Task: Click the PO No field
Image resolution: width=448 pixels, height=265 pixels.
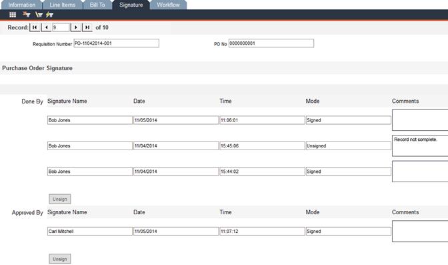Action: tap(271, 43)
